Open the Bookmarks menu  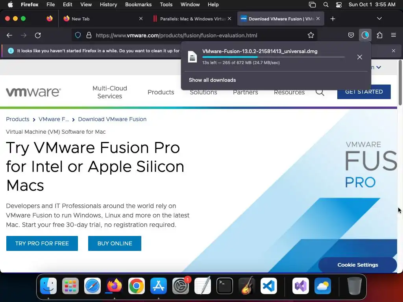tap(138, 4)
